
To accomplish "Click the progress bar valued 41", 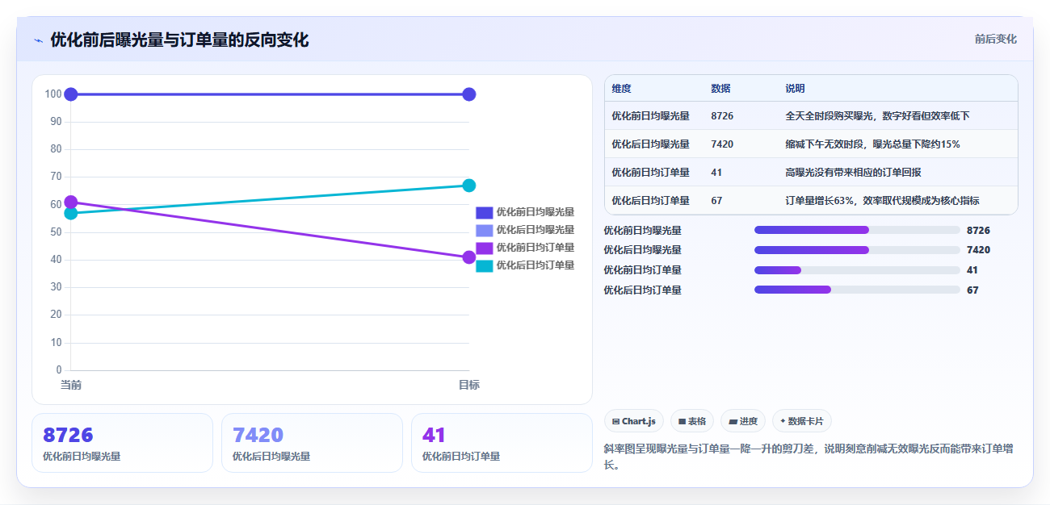I will coord(857,270).
